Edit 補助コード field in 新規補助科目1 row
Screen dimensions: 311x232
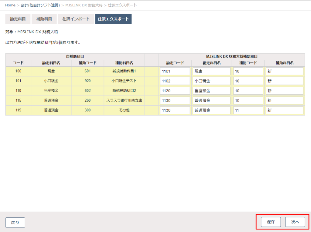[248, 71]
